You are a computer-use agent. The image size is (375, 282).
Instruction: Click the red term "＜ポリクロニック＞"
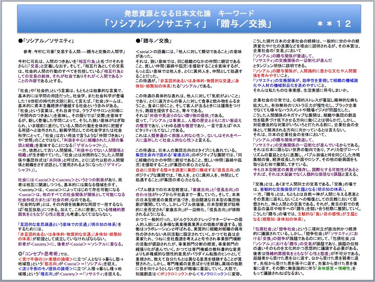pyautogui.click(x=172, y=274)
